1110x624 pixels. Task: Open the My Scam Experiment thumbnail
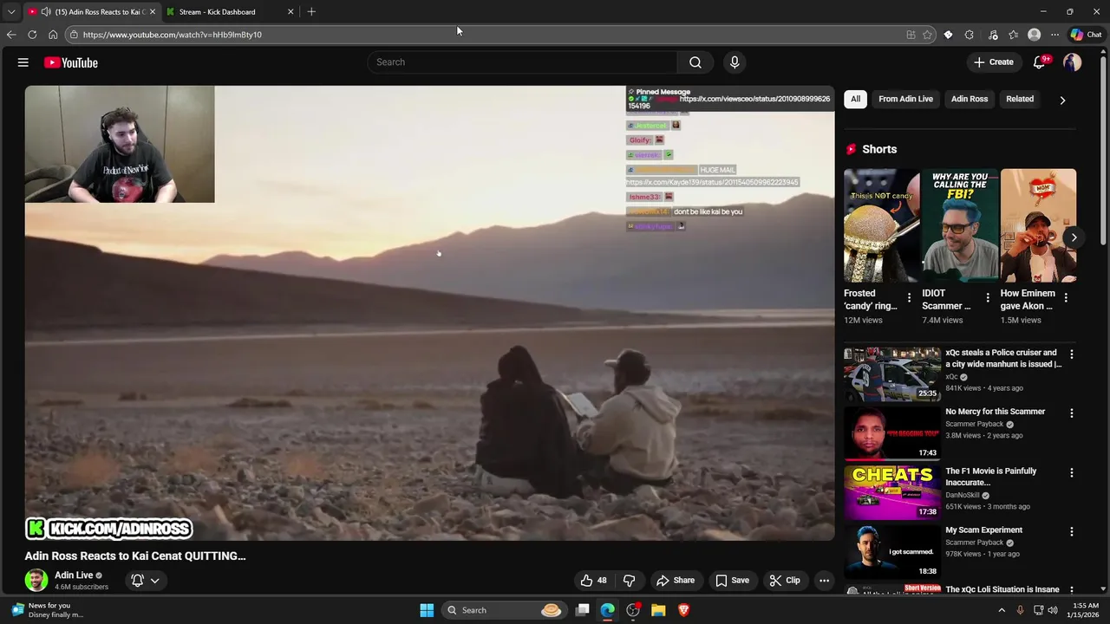892,551
